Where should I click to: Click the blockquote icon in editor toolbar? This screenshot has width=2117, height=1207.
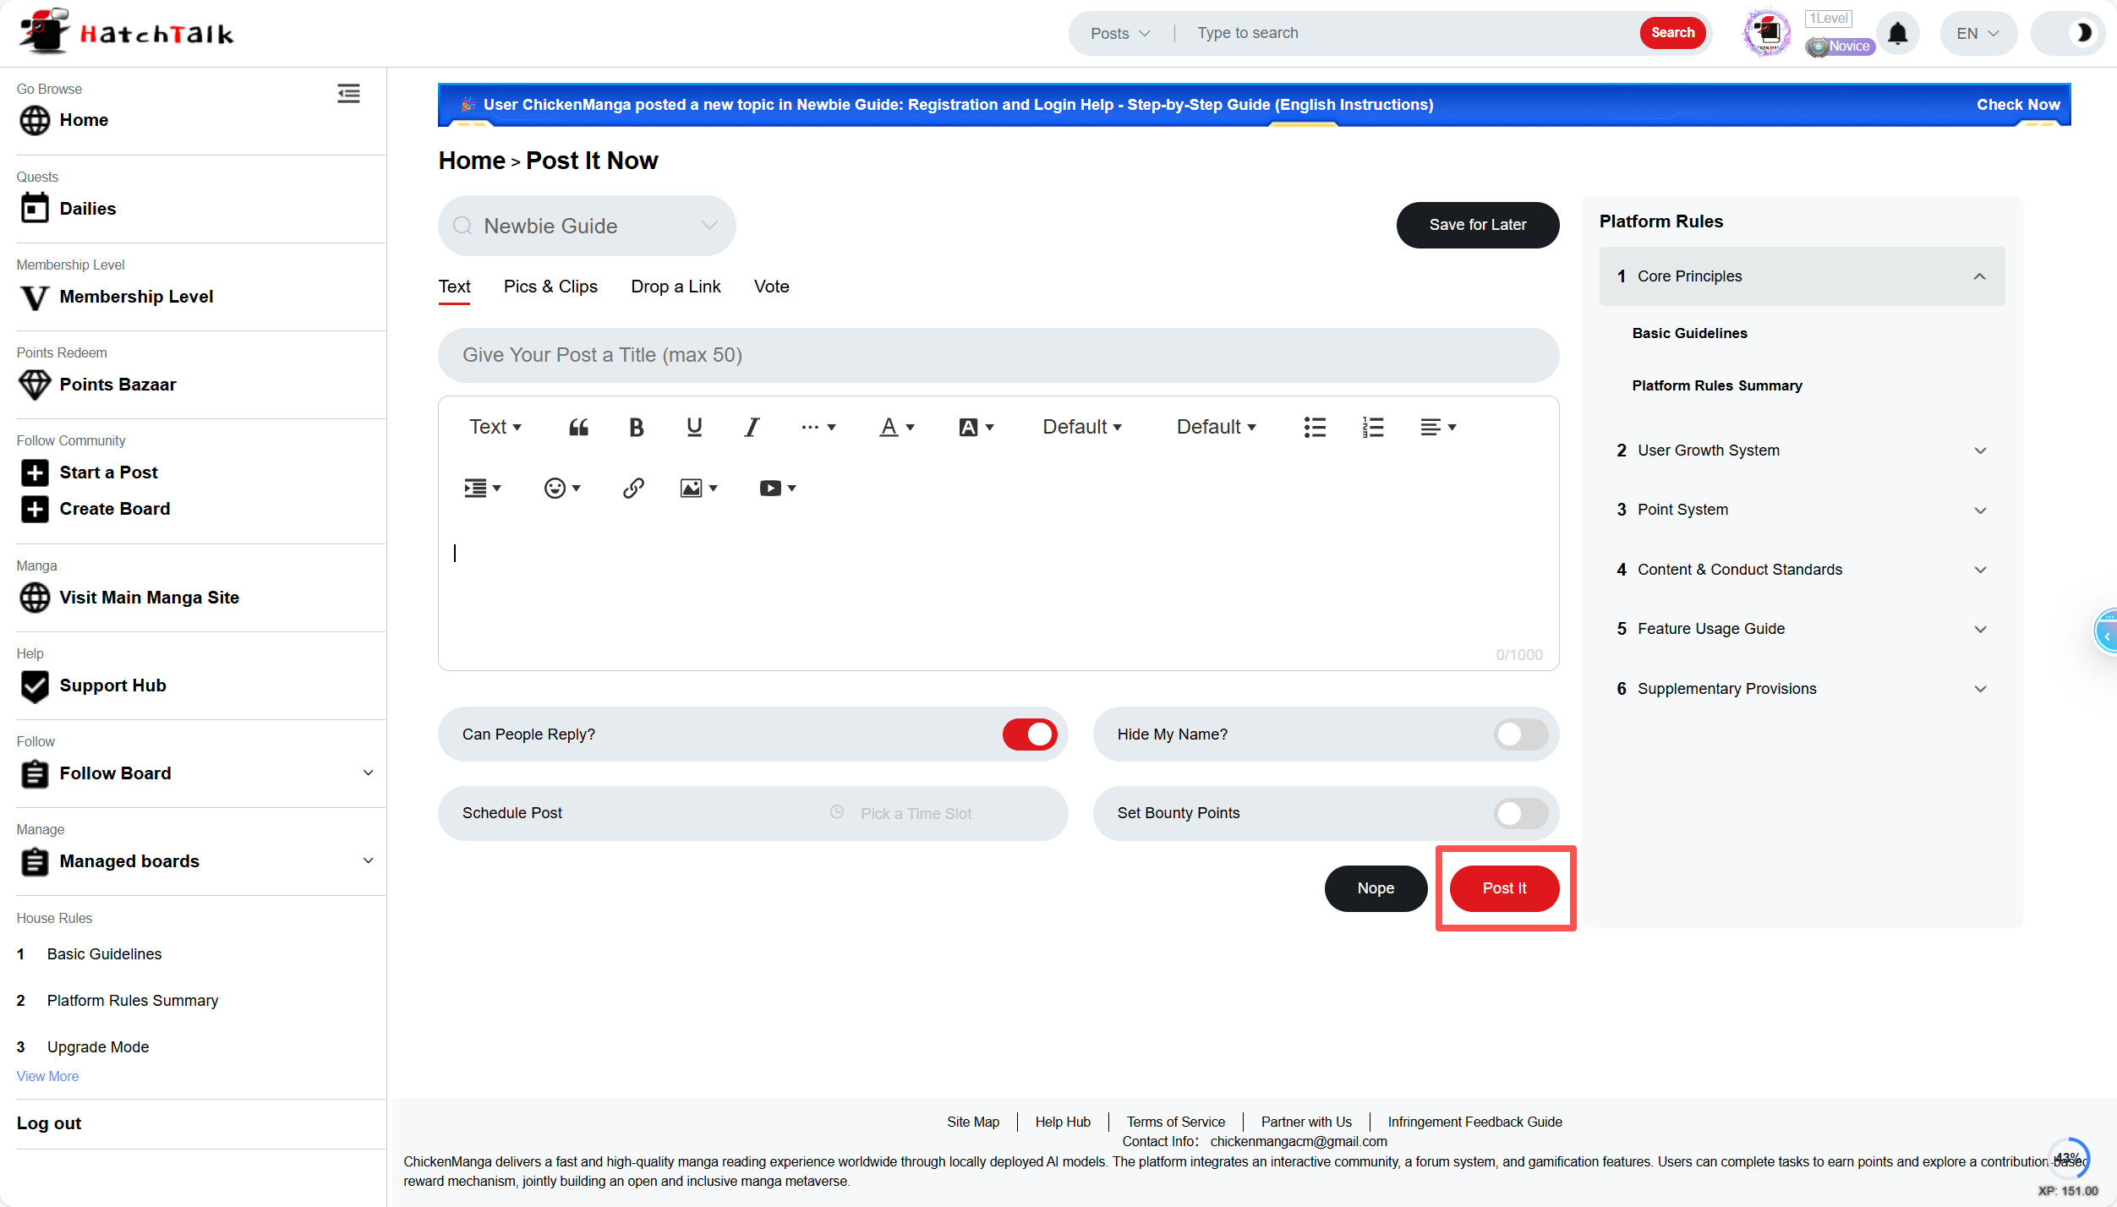(578, 427)
